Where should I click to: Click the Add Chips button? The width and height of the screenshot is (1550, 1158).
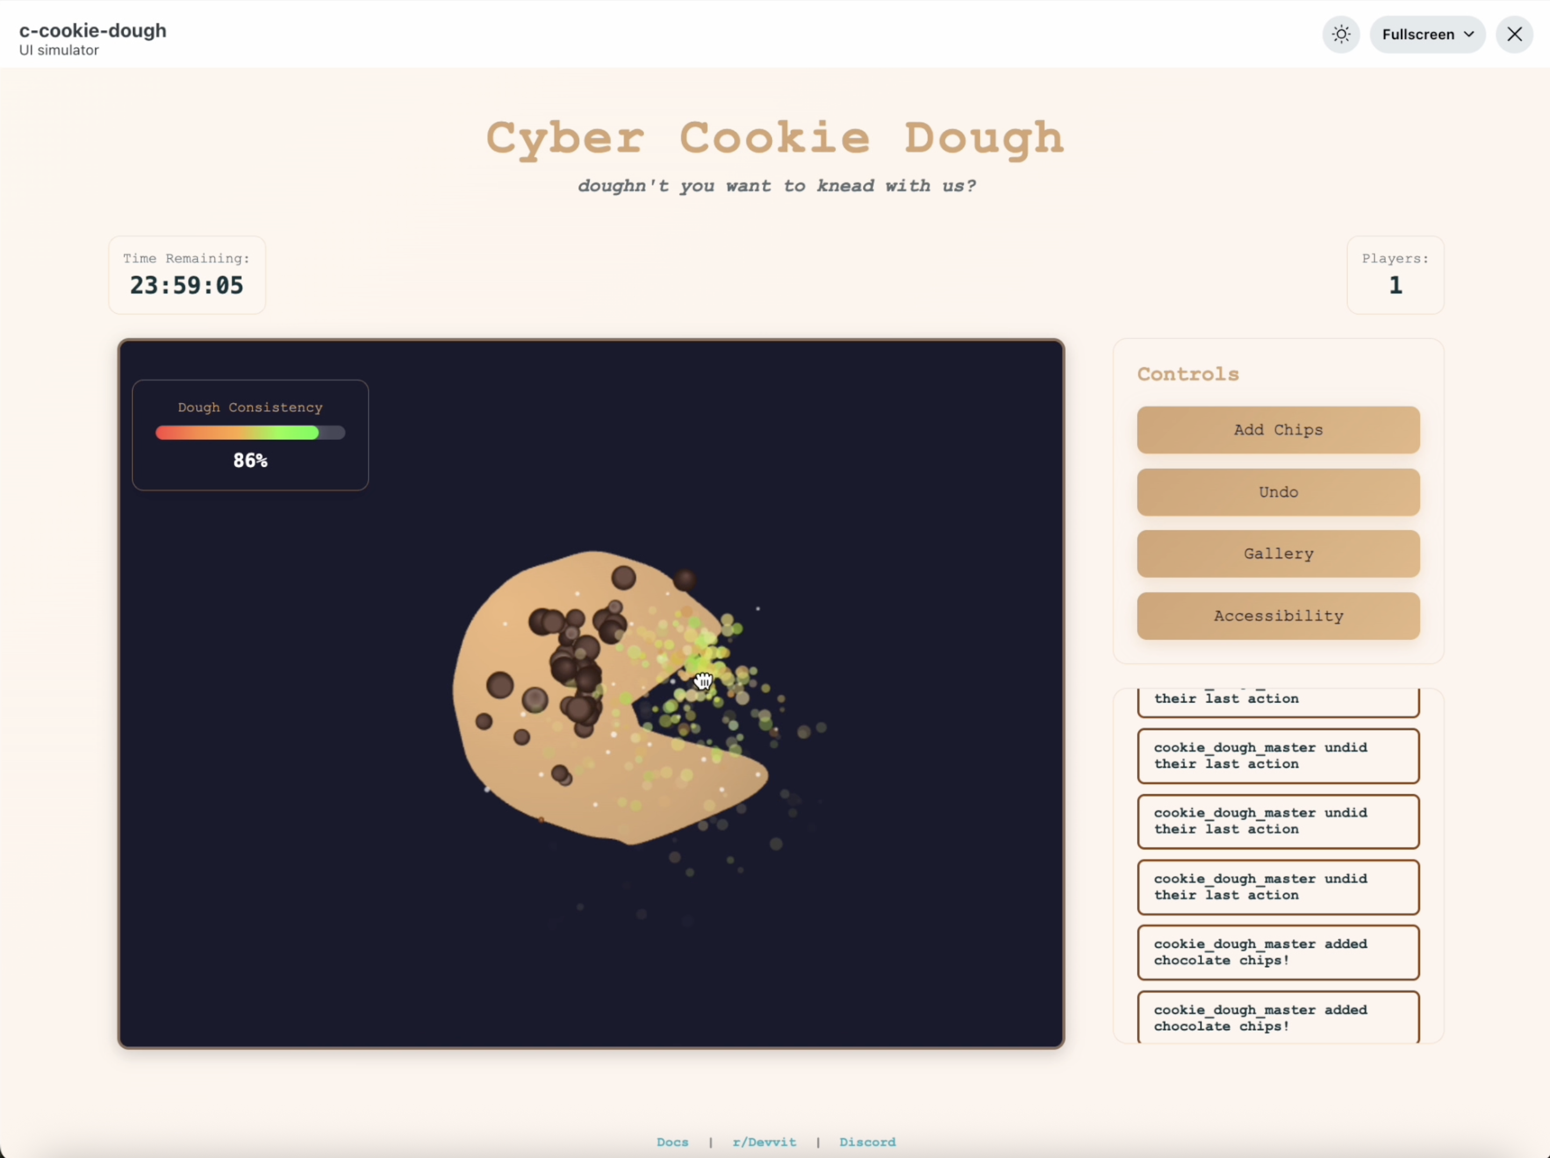pos(1278,430)
